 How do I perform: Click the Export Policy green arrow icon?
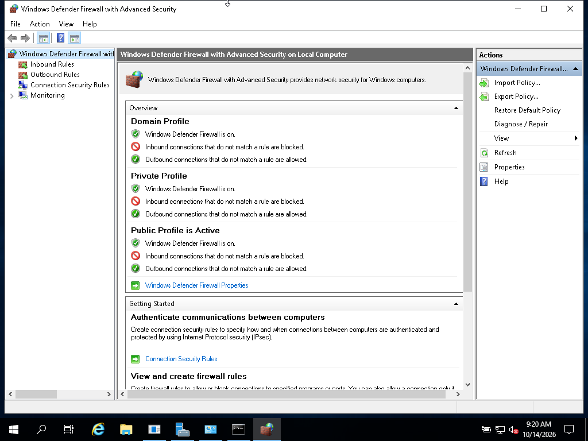pos(484,96)
